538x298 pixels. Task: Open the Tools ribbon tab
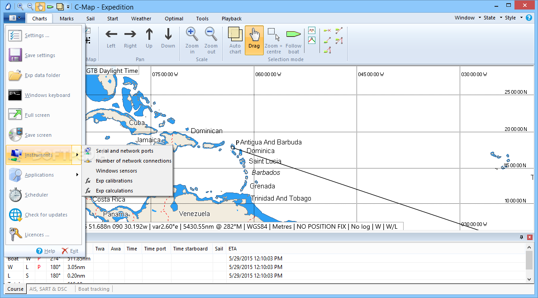click(202, 19)
